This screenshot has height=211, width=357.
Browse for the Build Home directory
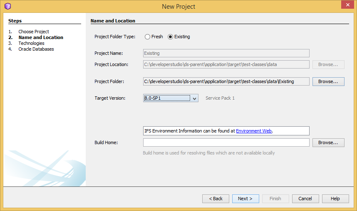pos(328,142)
